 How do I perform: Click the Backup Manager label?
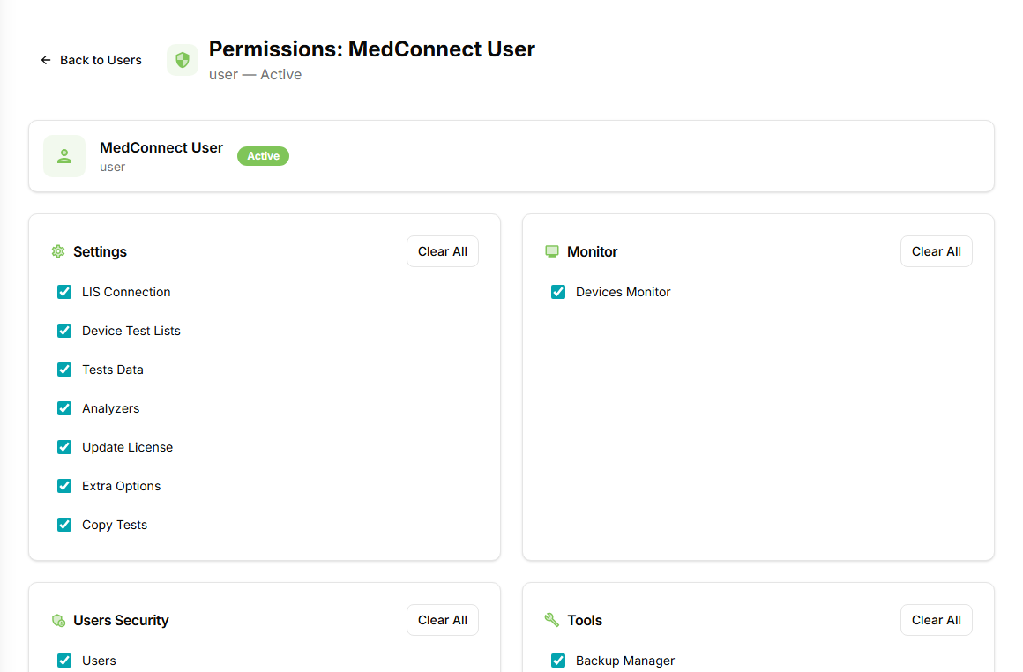(625, 661)
